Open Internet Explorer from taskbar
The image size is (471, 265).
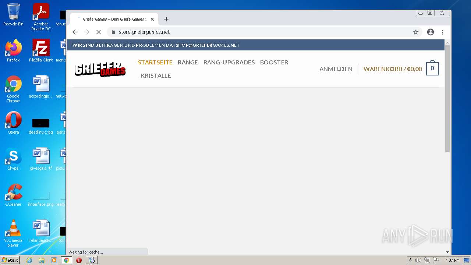29,260
